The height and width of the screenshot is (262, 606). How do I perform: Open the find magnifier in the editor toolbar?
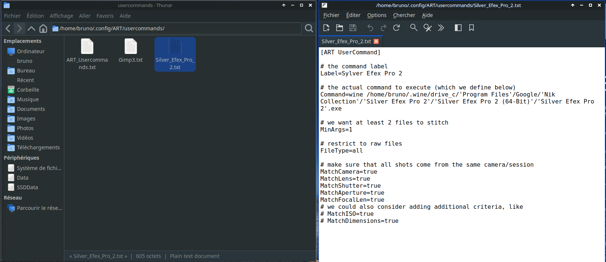[414, 28]
